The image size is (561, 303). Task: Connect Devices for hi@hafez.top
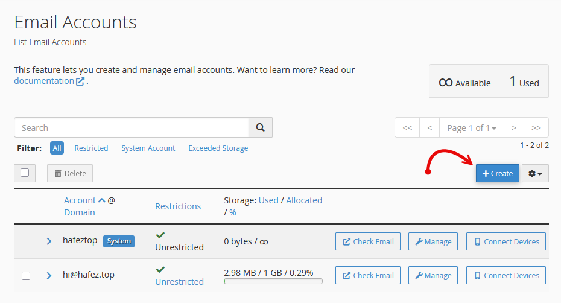[x=506, y=275]
